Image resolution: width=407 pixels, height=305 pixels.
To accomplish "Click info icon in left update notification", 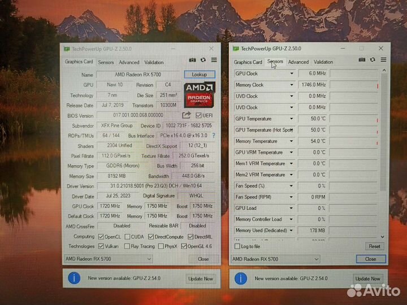I will coord(74,278).
